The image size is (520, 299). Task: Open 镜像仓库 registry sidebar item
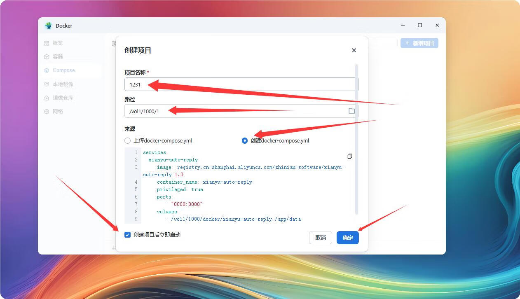click(63, 98)
